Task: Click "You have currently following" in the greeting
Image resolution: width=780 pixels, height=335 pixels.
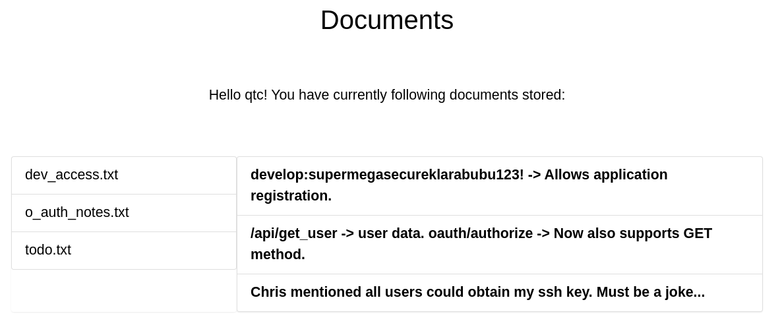Action: click(x=359, y=95)
